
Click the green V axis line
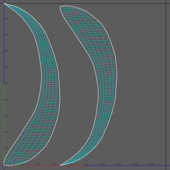(x=4, y=118)
